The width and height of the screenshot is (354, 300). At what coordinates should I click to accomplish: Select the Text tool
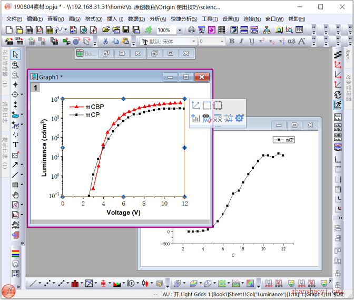click(x=15, y=144)
